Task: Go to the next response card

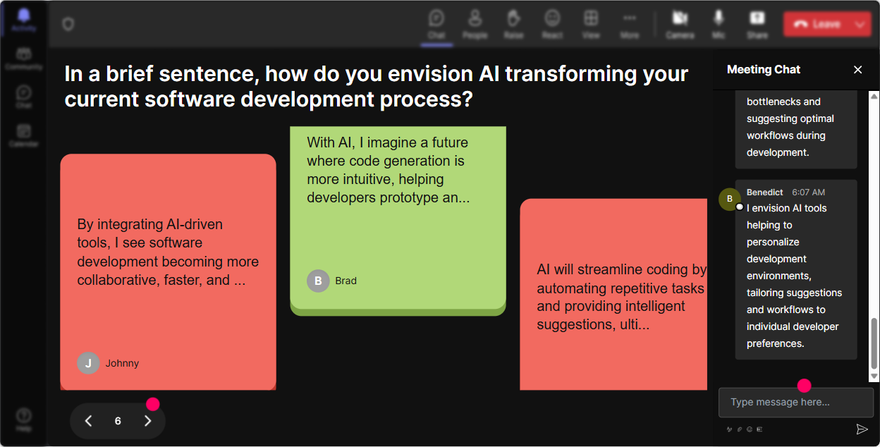Action: [x=147, y=421]
